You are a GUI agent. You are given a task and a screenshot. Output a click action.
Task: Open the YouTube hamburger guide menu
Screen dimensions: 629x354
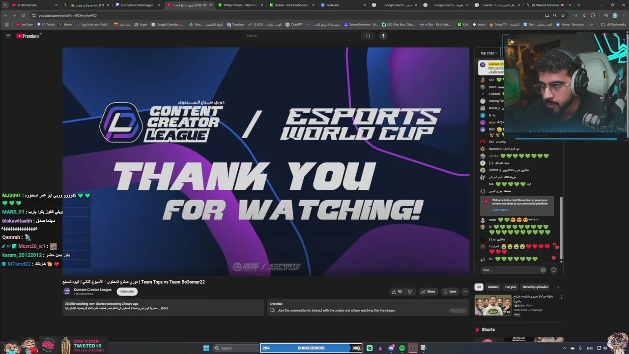click(8, 36)
